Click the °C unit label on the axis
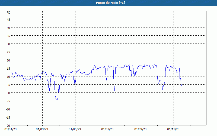 point(8,13)
